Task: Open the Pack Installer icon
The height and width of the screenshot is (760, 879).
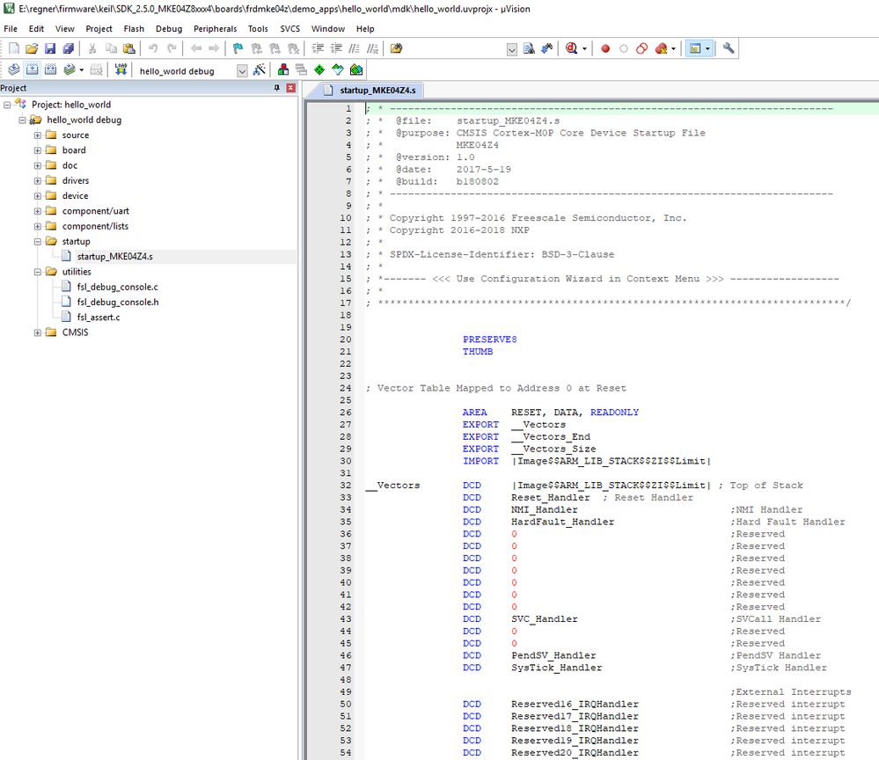Action: [356, 70]
